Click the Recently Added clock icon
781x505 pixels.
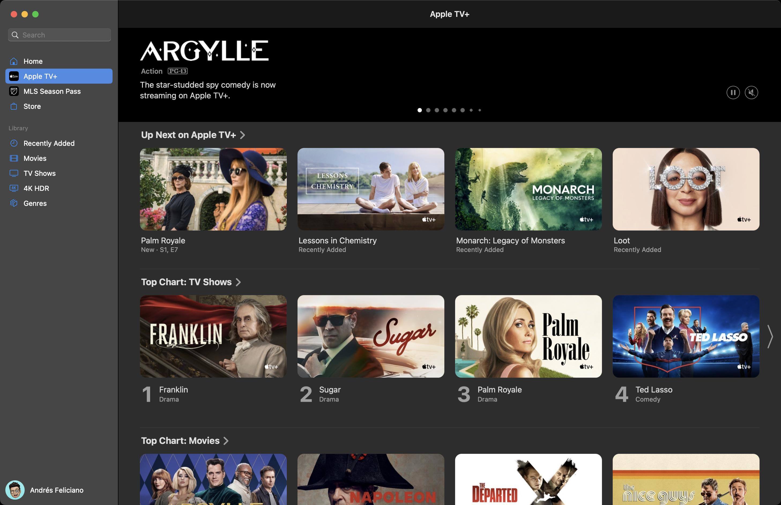[14, 143]
